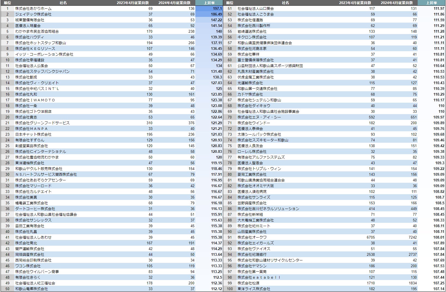Select 有限会社すずらん
The width and height of the screenshot is (446, 292).
pos(30,140)
